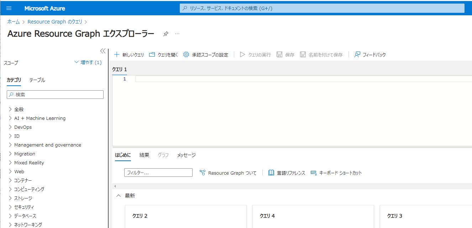Open the はじめに tab
The height and width of the screenshot is (228, 472).
[123, 155]
